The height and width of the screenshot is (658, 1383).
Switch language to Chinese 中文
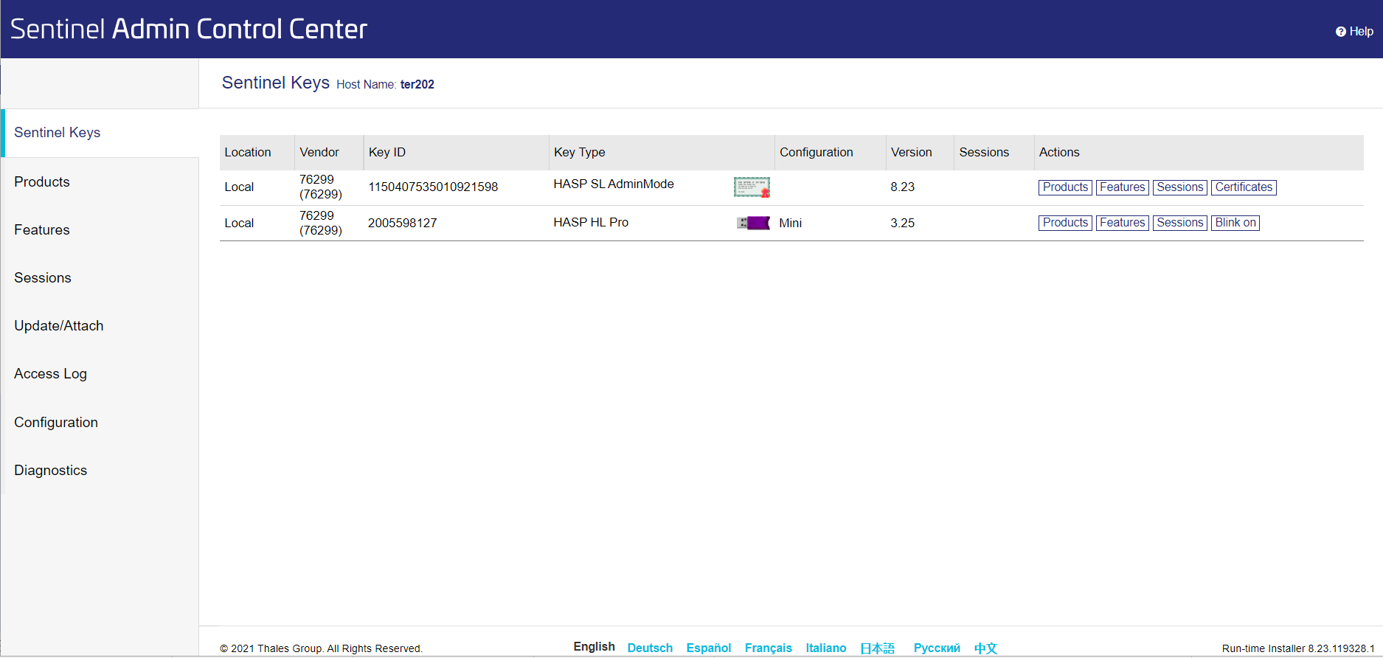tap(985, 648)
